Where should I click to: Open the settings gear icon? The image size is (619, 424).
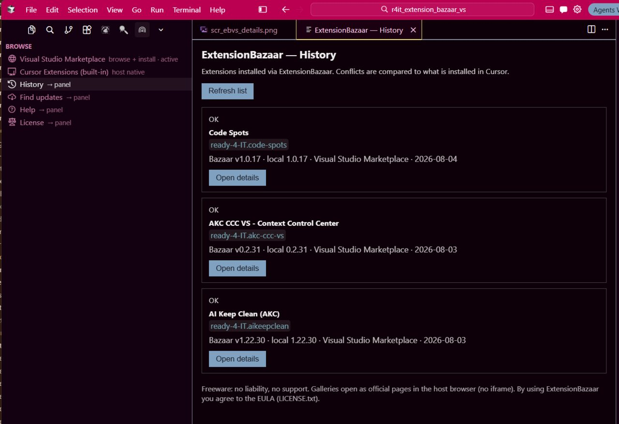577,9
